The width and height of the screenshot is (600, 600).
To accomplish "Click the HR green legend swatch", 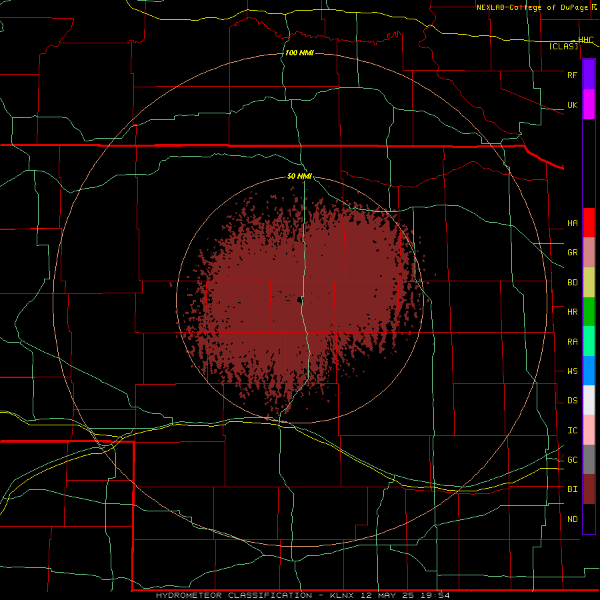I will tap(589, 312).
